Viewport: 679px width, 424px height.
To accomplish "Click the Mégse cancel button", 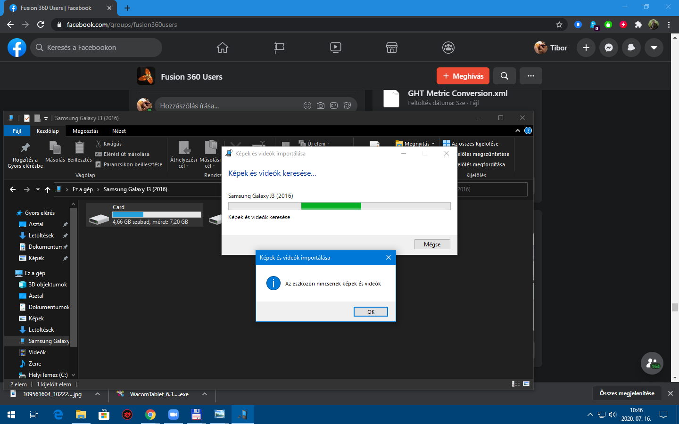I will point(432,245).
